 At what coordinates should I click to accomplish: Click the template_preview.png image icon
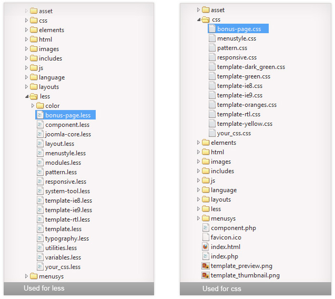[206, 266]
